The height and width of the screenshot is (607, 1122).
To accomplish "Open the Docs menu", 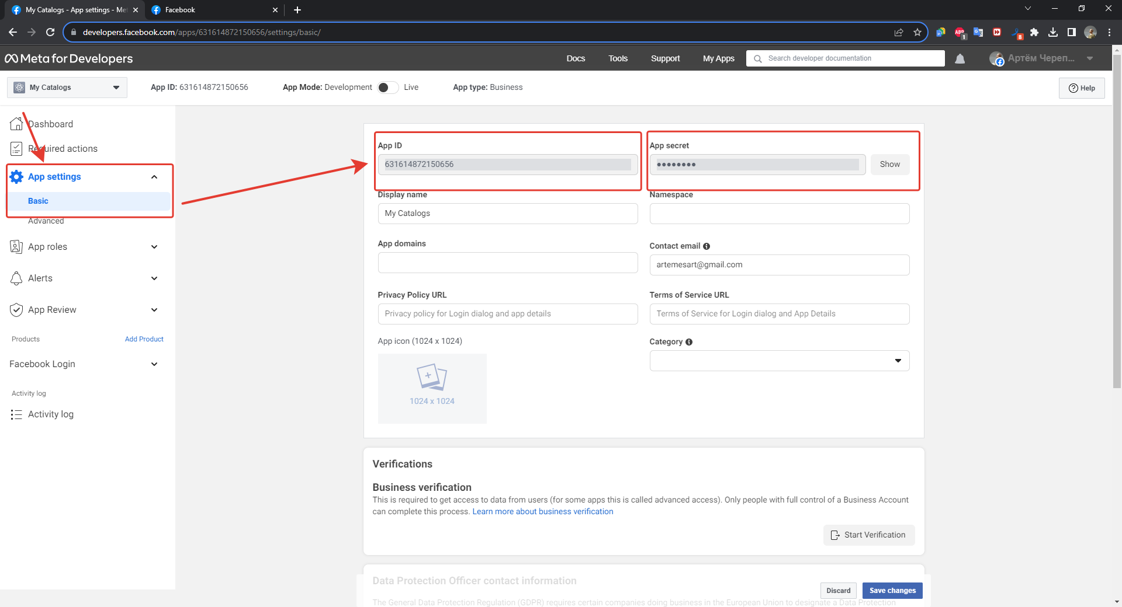I will [x=575, y=58].
